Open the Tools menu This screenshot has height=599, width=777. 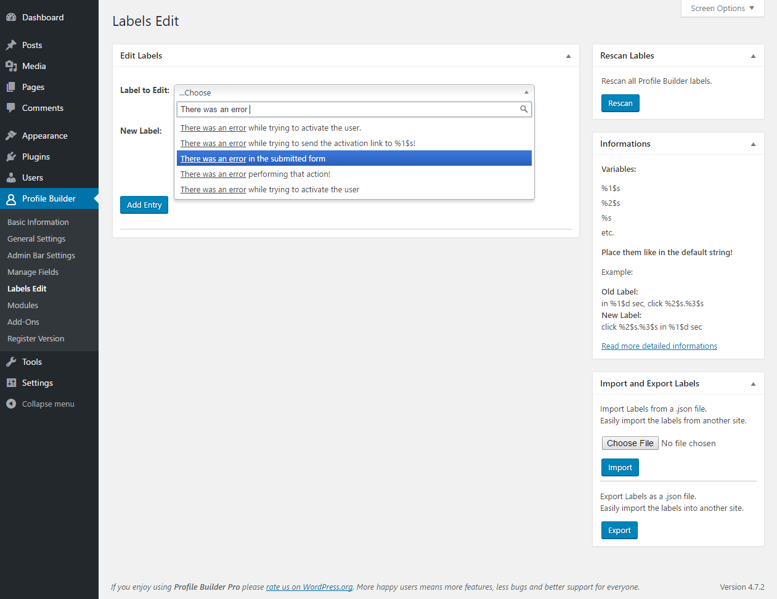[49, 362]
